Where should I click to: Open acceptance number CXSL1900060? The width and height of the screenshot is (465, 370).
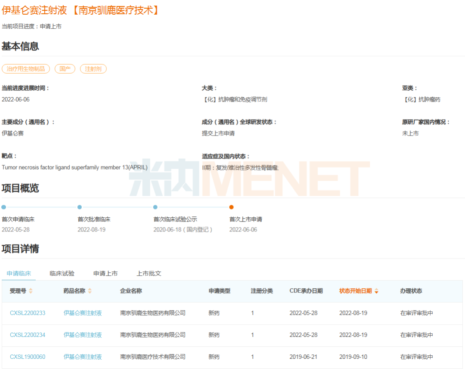click(x=27, y=357)
